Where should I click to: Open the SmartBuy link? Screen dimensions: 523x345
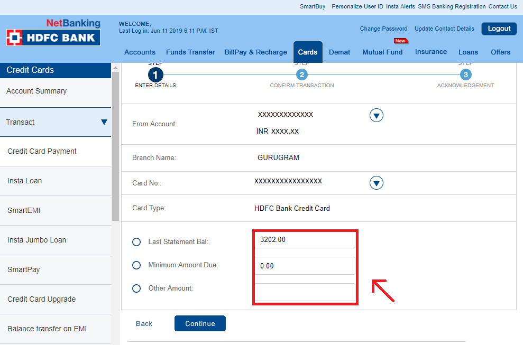coord(313,6)
